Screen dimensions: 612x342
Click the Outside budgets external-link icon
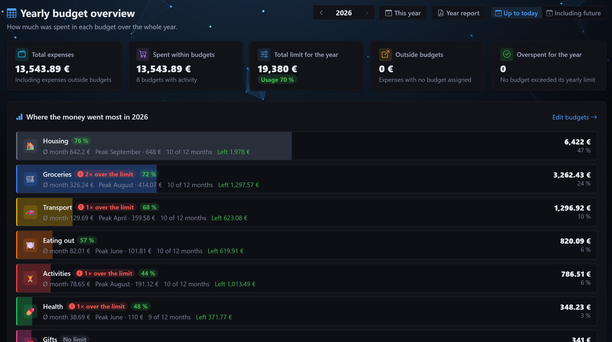pyautogui.click(x=385, y=54)
